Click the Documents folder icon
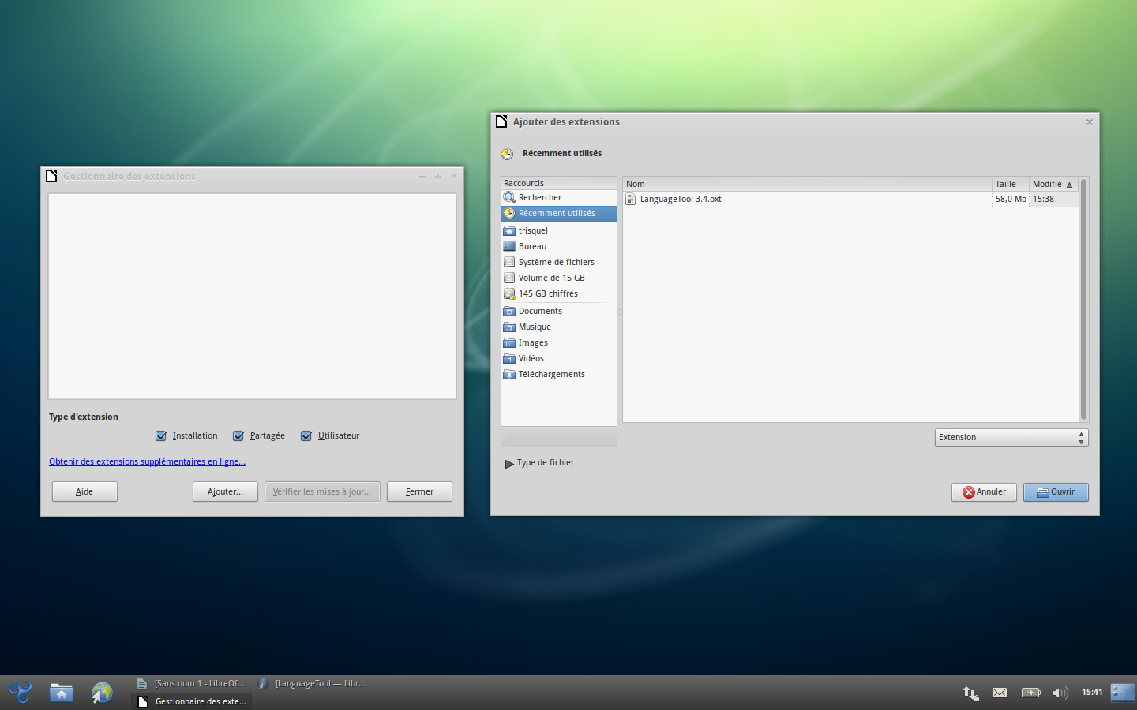The width and height of the screenshot is (1137, 710). 509,311
